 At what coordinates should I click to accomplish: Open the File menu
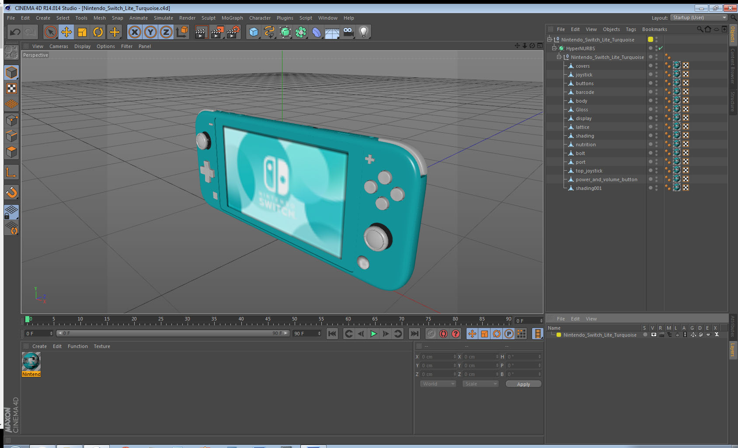pos(11,18)
